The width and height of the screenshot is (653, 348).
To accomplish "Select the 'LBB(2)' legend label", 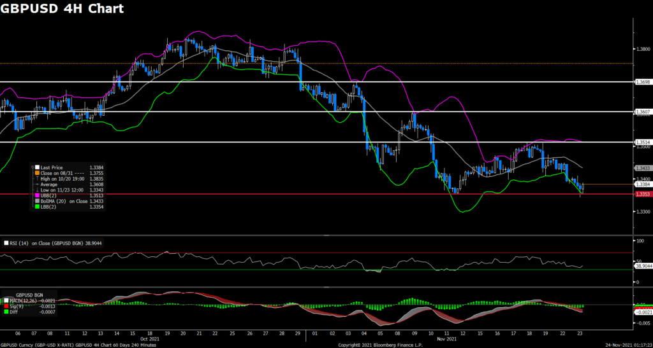I will [48, 206].
